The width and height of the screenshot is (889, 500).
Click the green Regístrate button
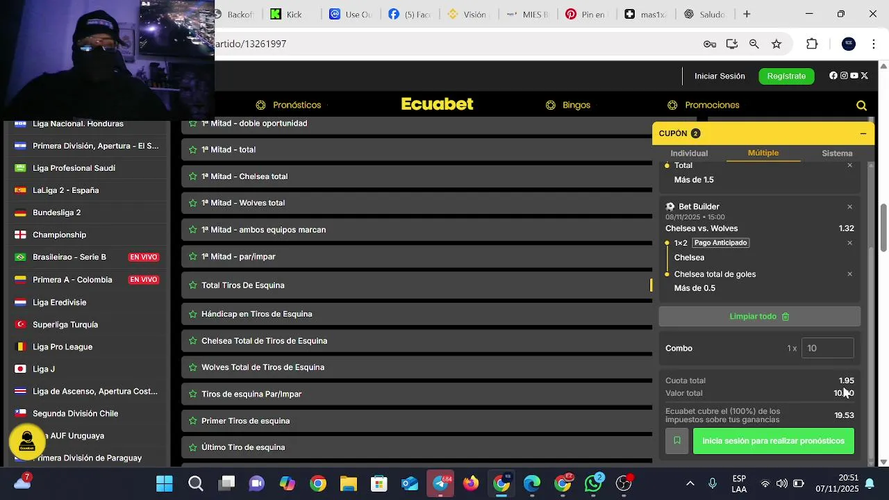click(786, 76)
